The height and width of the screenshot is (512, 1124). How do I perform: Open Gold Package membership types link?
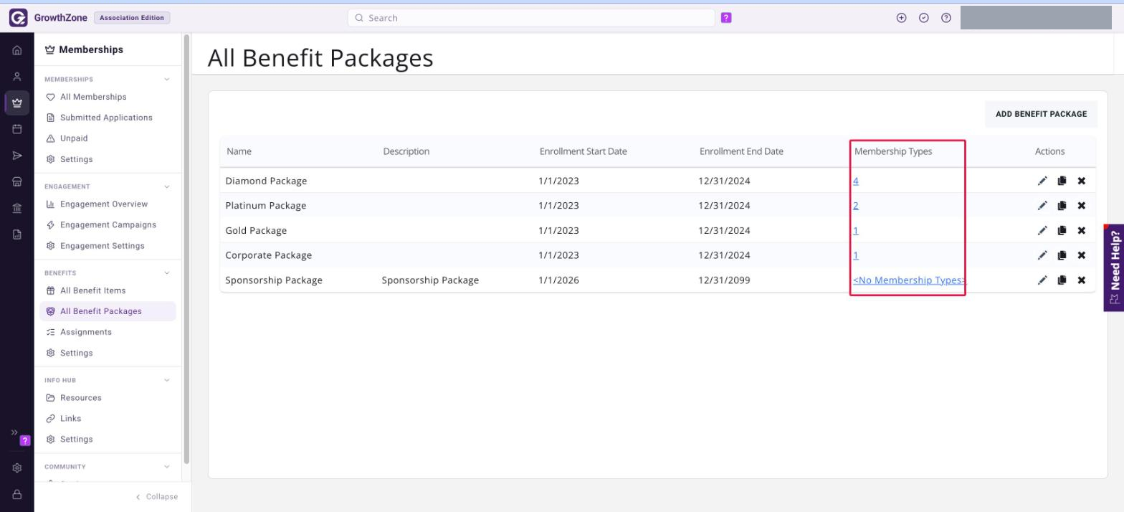tap(856, 230)
